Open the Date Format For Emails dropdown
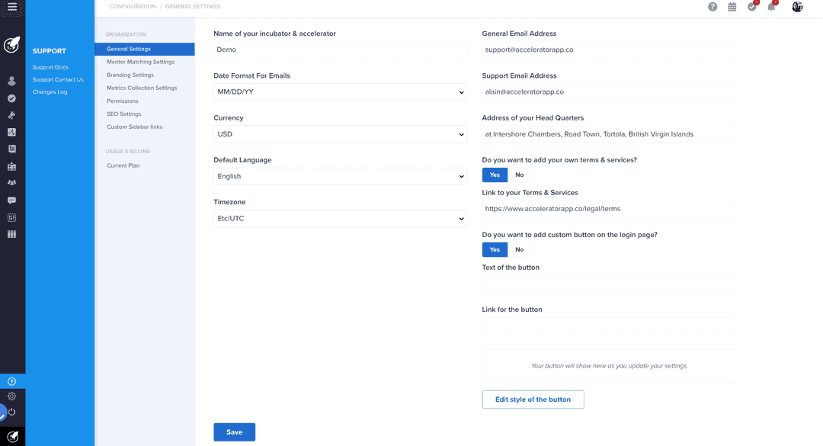The image size is (823, 446). (x=340, y=92)
